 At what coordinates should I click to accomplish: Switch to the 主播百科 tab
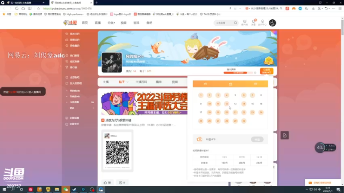(141, 82)
